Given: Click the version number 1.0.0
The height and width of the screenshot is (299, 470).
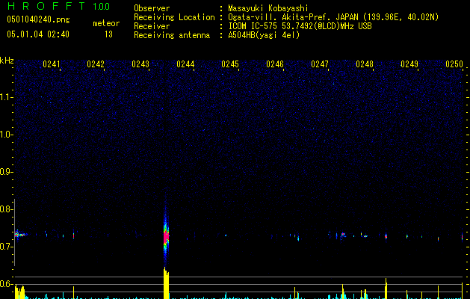Looking at the screenshot, I should (x=101, y=7).
